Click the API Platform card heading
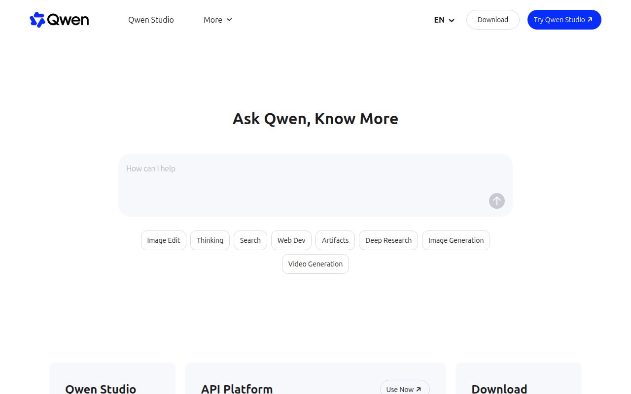631x394 pixels. tap(237, 389)
